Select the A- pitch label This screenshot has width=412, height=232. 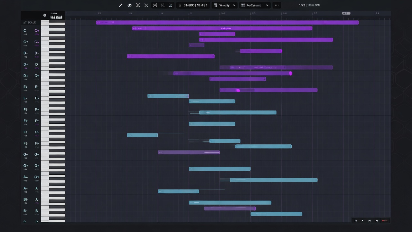(x=25, y=188)
